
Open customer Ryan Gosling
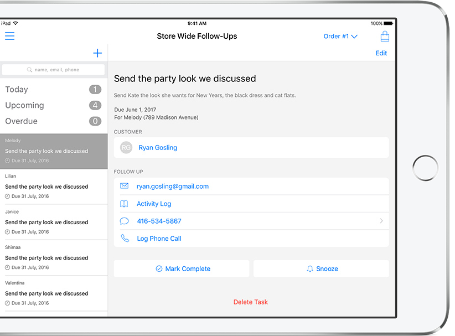pos(251,148)
